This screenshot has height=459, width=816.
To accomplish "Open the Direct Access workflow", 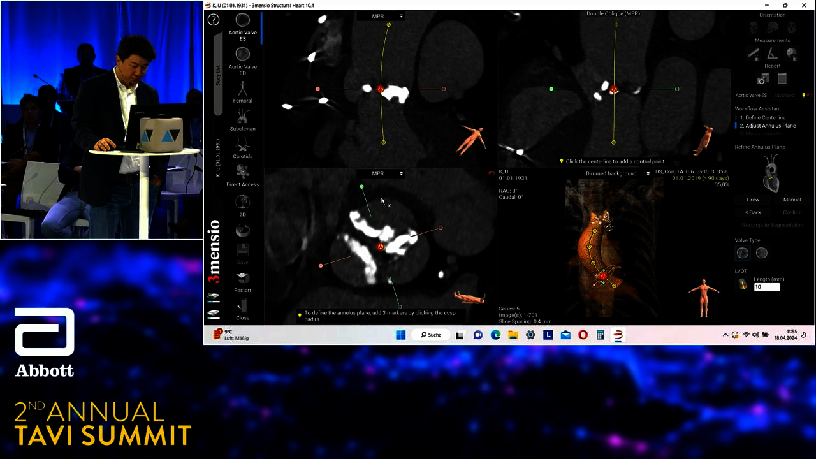I will tap(242, 176).
